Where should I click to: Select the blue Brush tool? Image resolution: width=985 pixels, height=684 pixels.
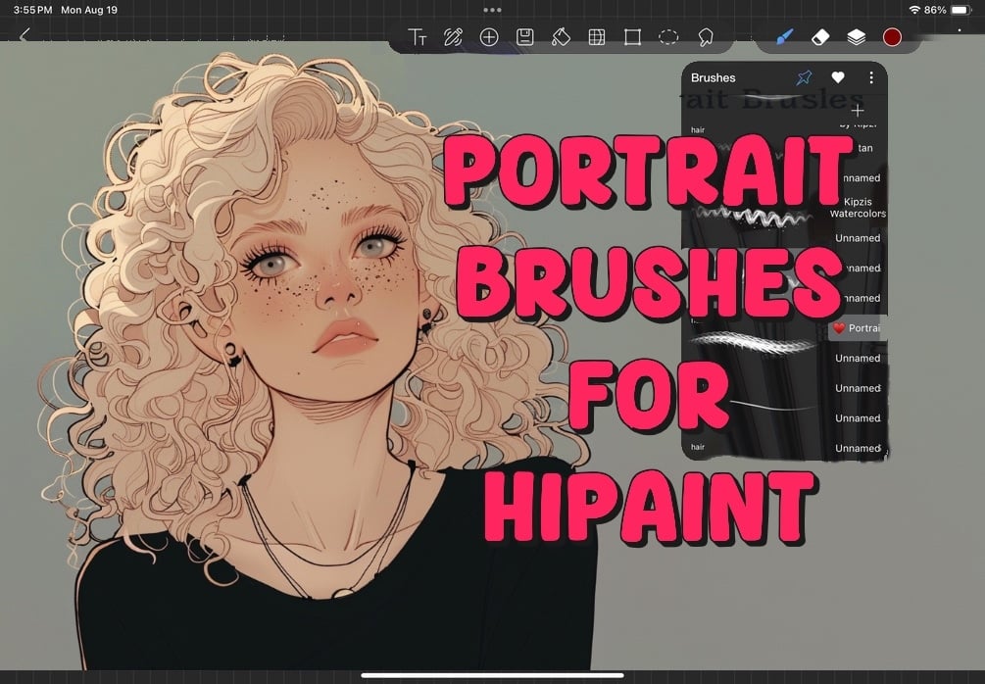point(784,37)
